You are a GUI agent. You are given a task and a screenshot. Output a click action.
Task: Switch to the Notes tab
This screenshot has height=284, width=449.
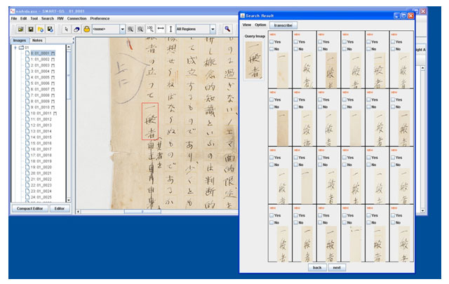[37, 41]
